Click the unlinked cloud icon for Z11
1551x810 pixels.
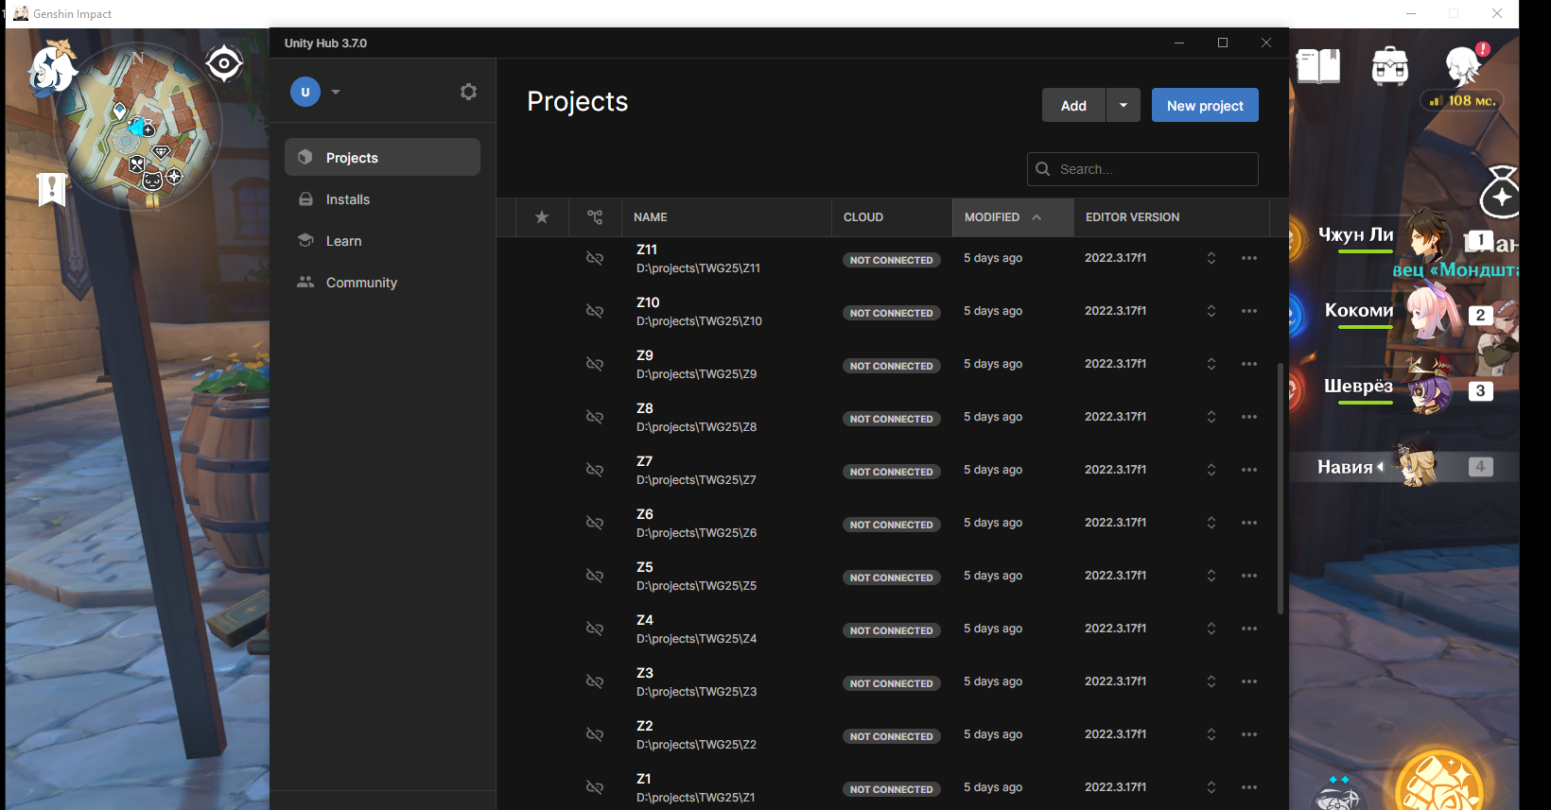(x=595, y=258)
